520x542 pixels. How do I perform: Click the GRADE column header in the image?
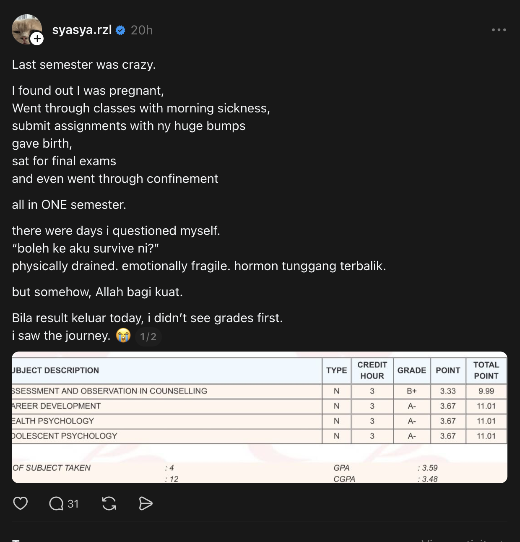click(x=411, y=370)
